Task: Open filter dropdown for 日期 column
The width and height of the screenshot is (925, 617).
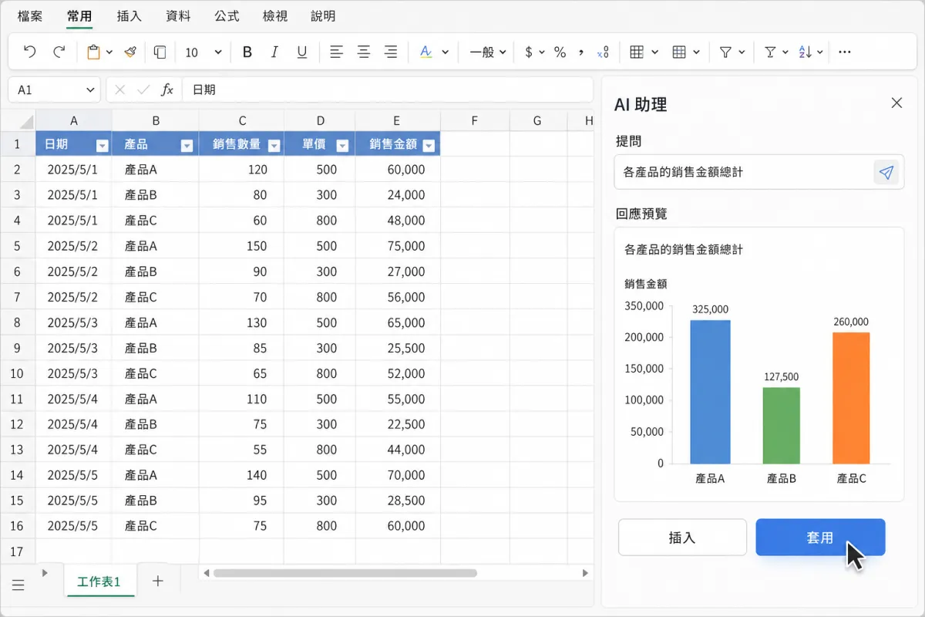Action: (x=102, y=146)
